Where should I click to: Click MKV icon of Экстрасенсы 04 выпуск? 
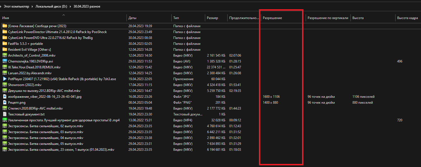(4, 138)
